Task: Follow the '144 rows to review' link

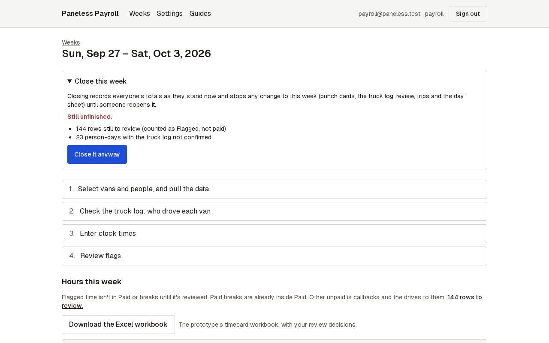Action: pyautogui.click(x=465, y=297)
